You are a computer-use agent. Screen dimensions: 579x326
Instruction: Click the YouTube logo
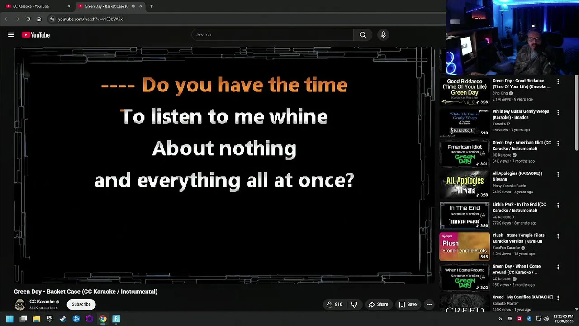(x=36, y=35)
